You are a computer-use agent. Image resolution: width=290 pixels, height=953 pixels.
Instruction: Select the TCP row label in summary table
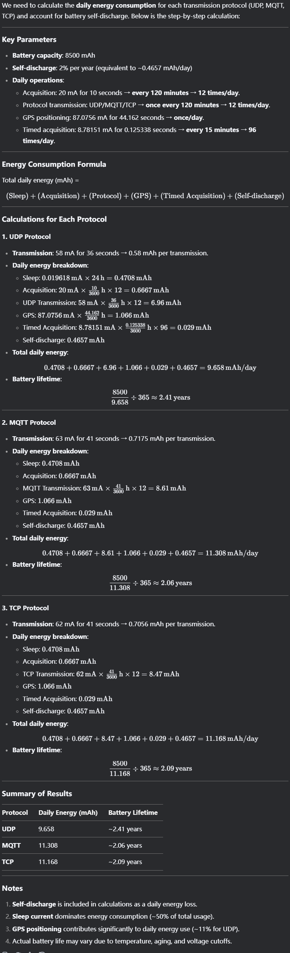8,862
